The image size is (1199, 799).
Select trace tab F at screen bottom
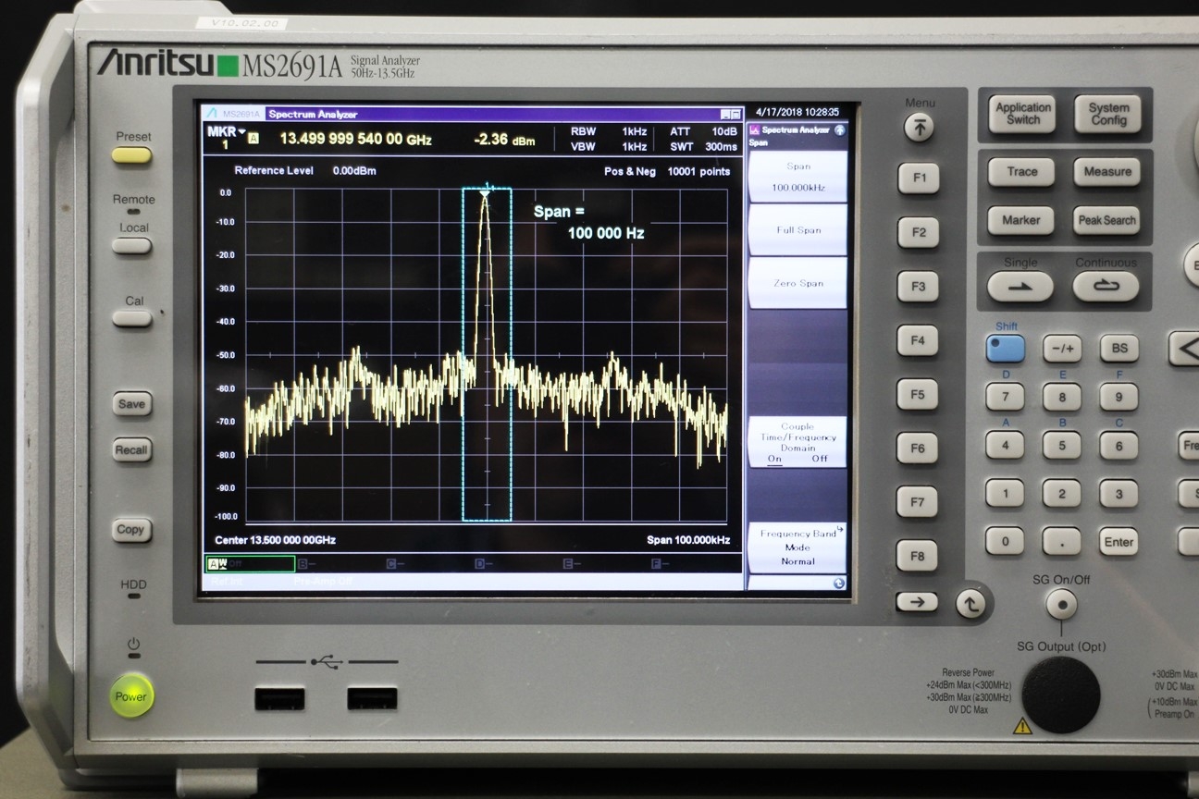[660, 563]
